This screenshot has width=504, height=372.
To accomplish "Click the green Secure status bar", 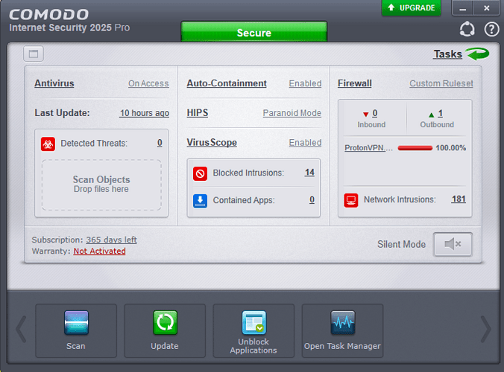I will coord(254,32).
